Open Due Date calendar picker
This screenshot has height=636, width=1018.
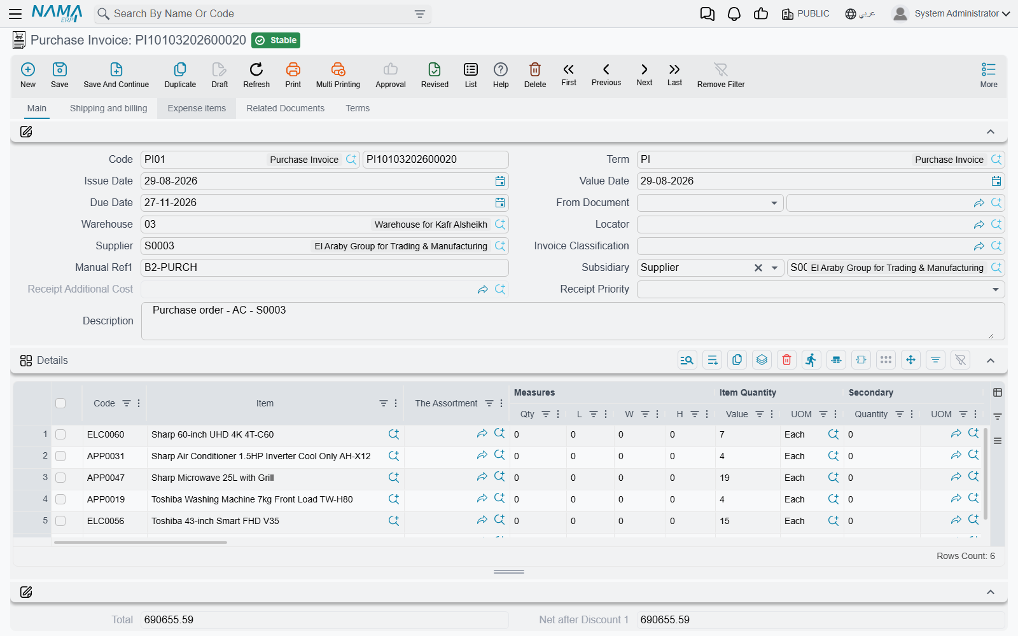coord(500,203)
